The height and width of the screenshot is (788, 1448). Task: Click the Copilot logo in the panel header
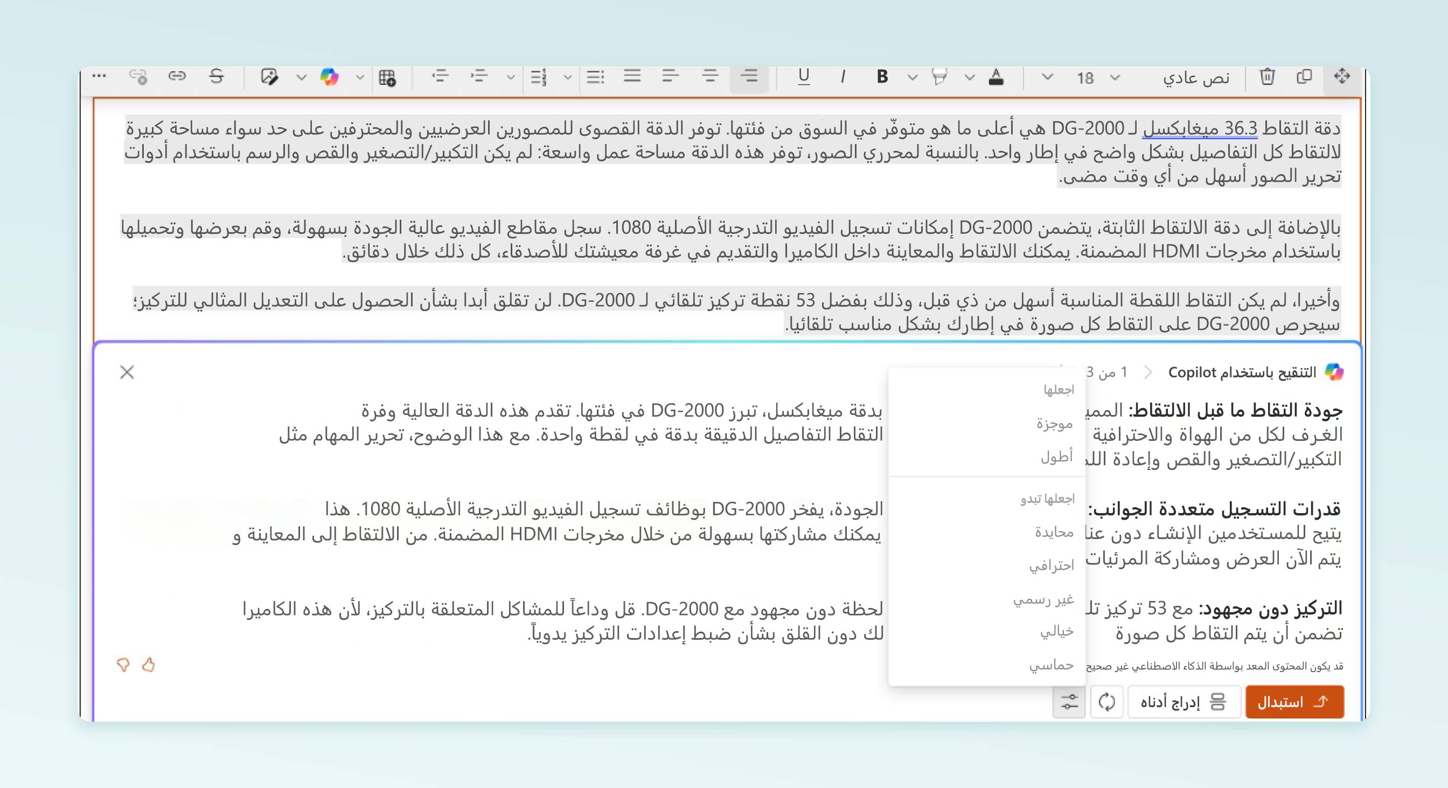pyautogui.click(x=1334, y=372)
